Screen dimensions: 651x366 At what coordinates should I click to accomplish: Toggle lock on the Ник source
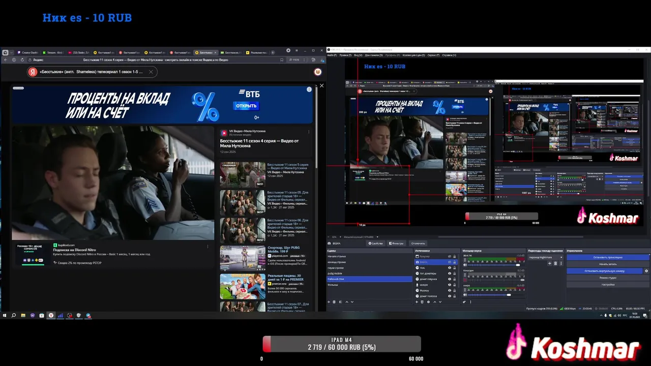[x=454, y=268]
